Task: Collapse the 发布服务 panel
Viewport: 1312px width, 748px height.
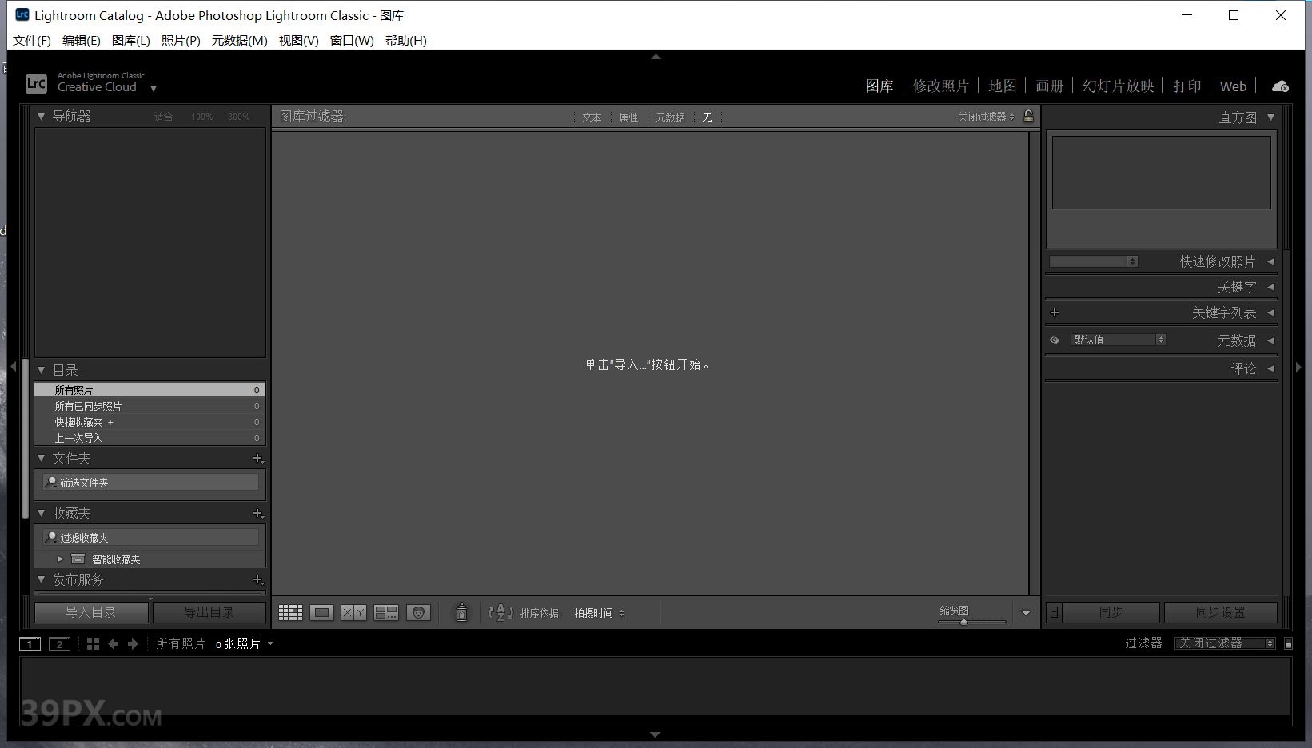Action: [x=41, y=579]
